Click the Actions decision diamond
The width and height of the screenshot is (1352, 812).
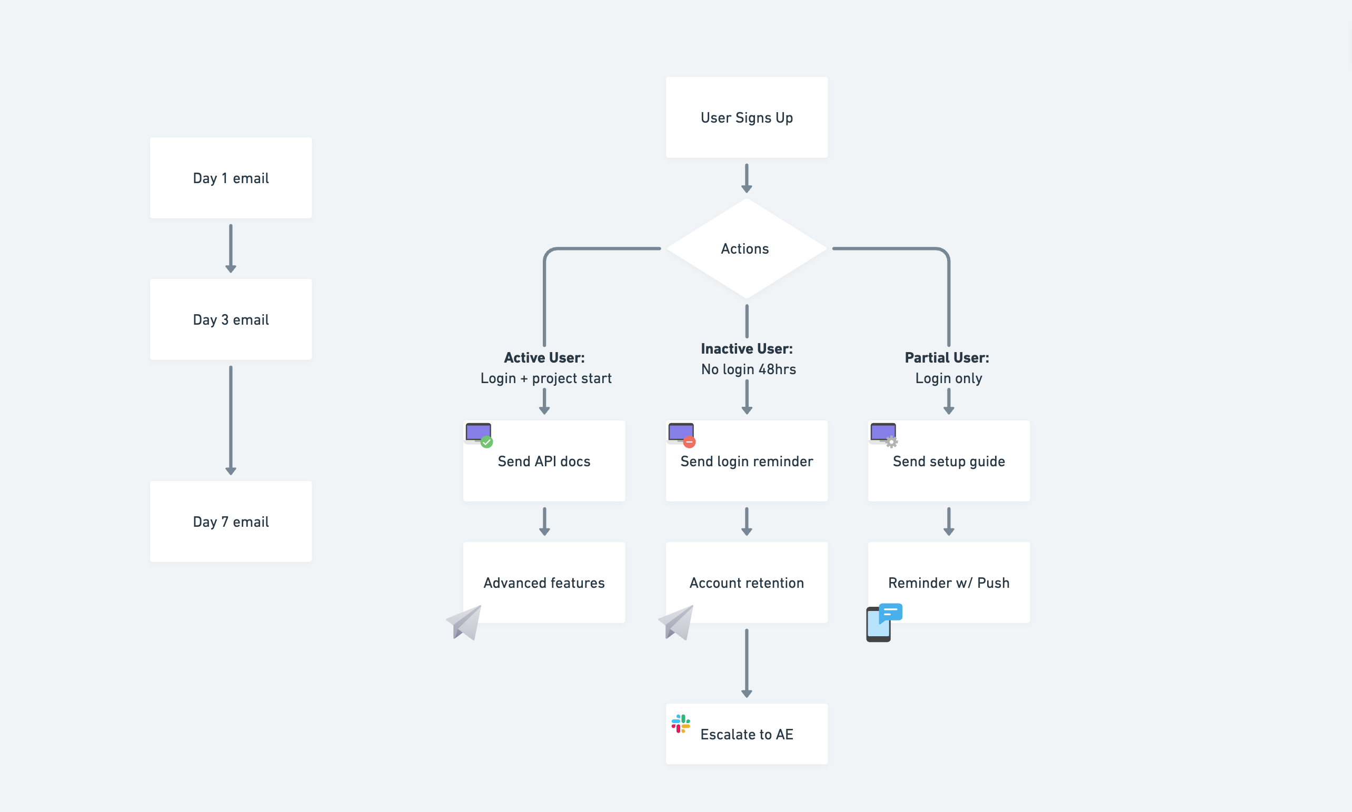pyautogui.click(x=745, y=248)
